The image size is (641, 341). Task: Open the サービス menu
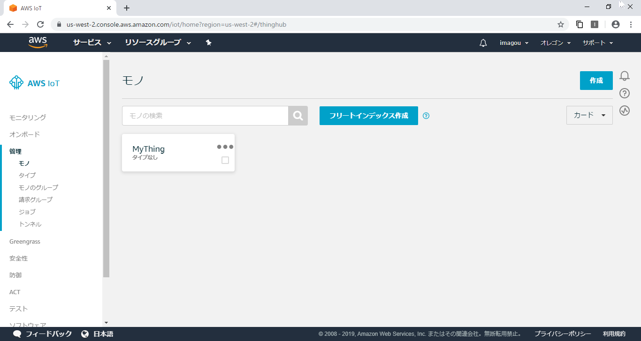(92, 42)
